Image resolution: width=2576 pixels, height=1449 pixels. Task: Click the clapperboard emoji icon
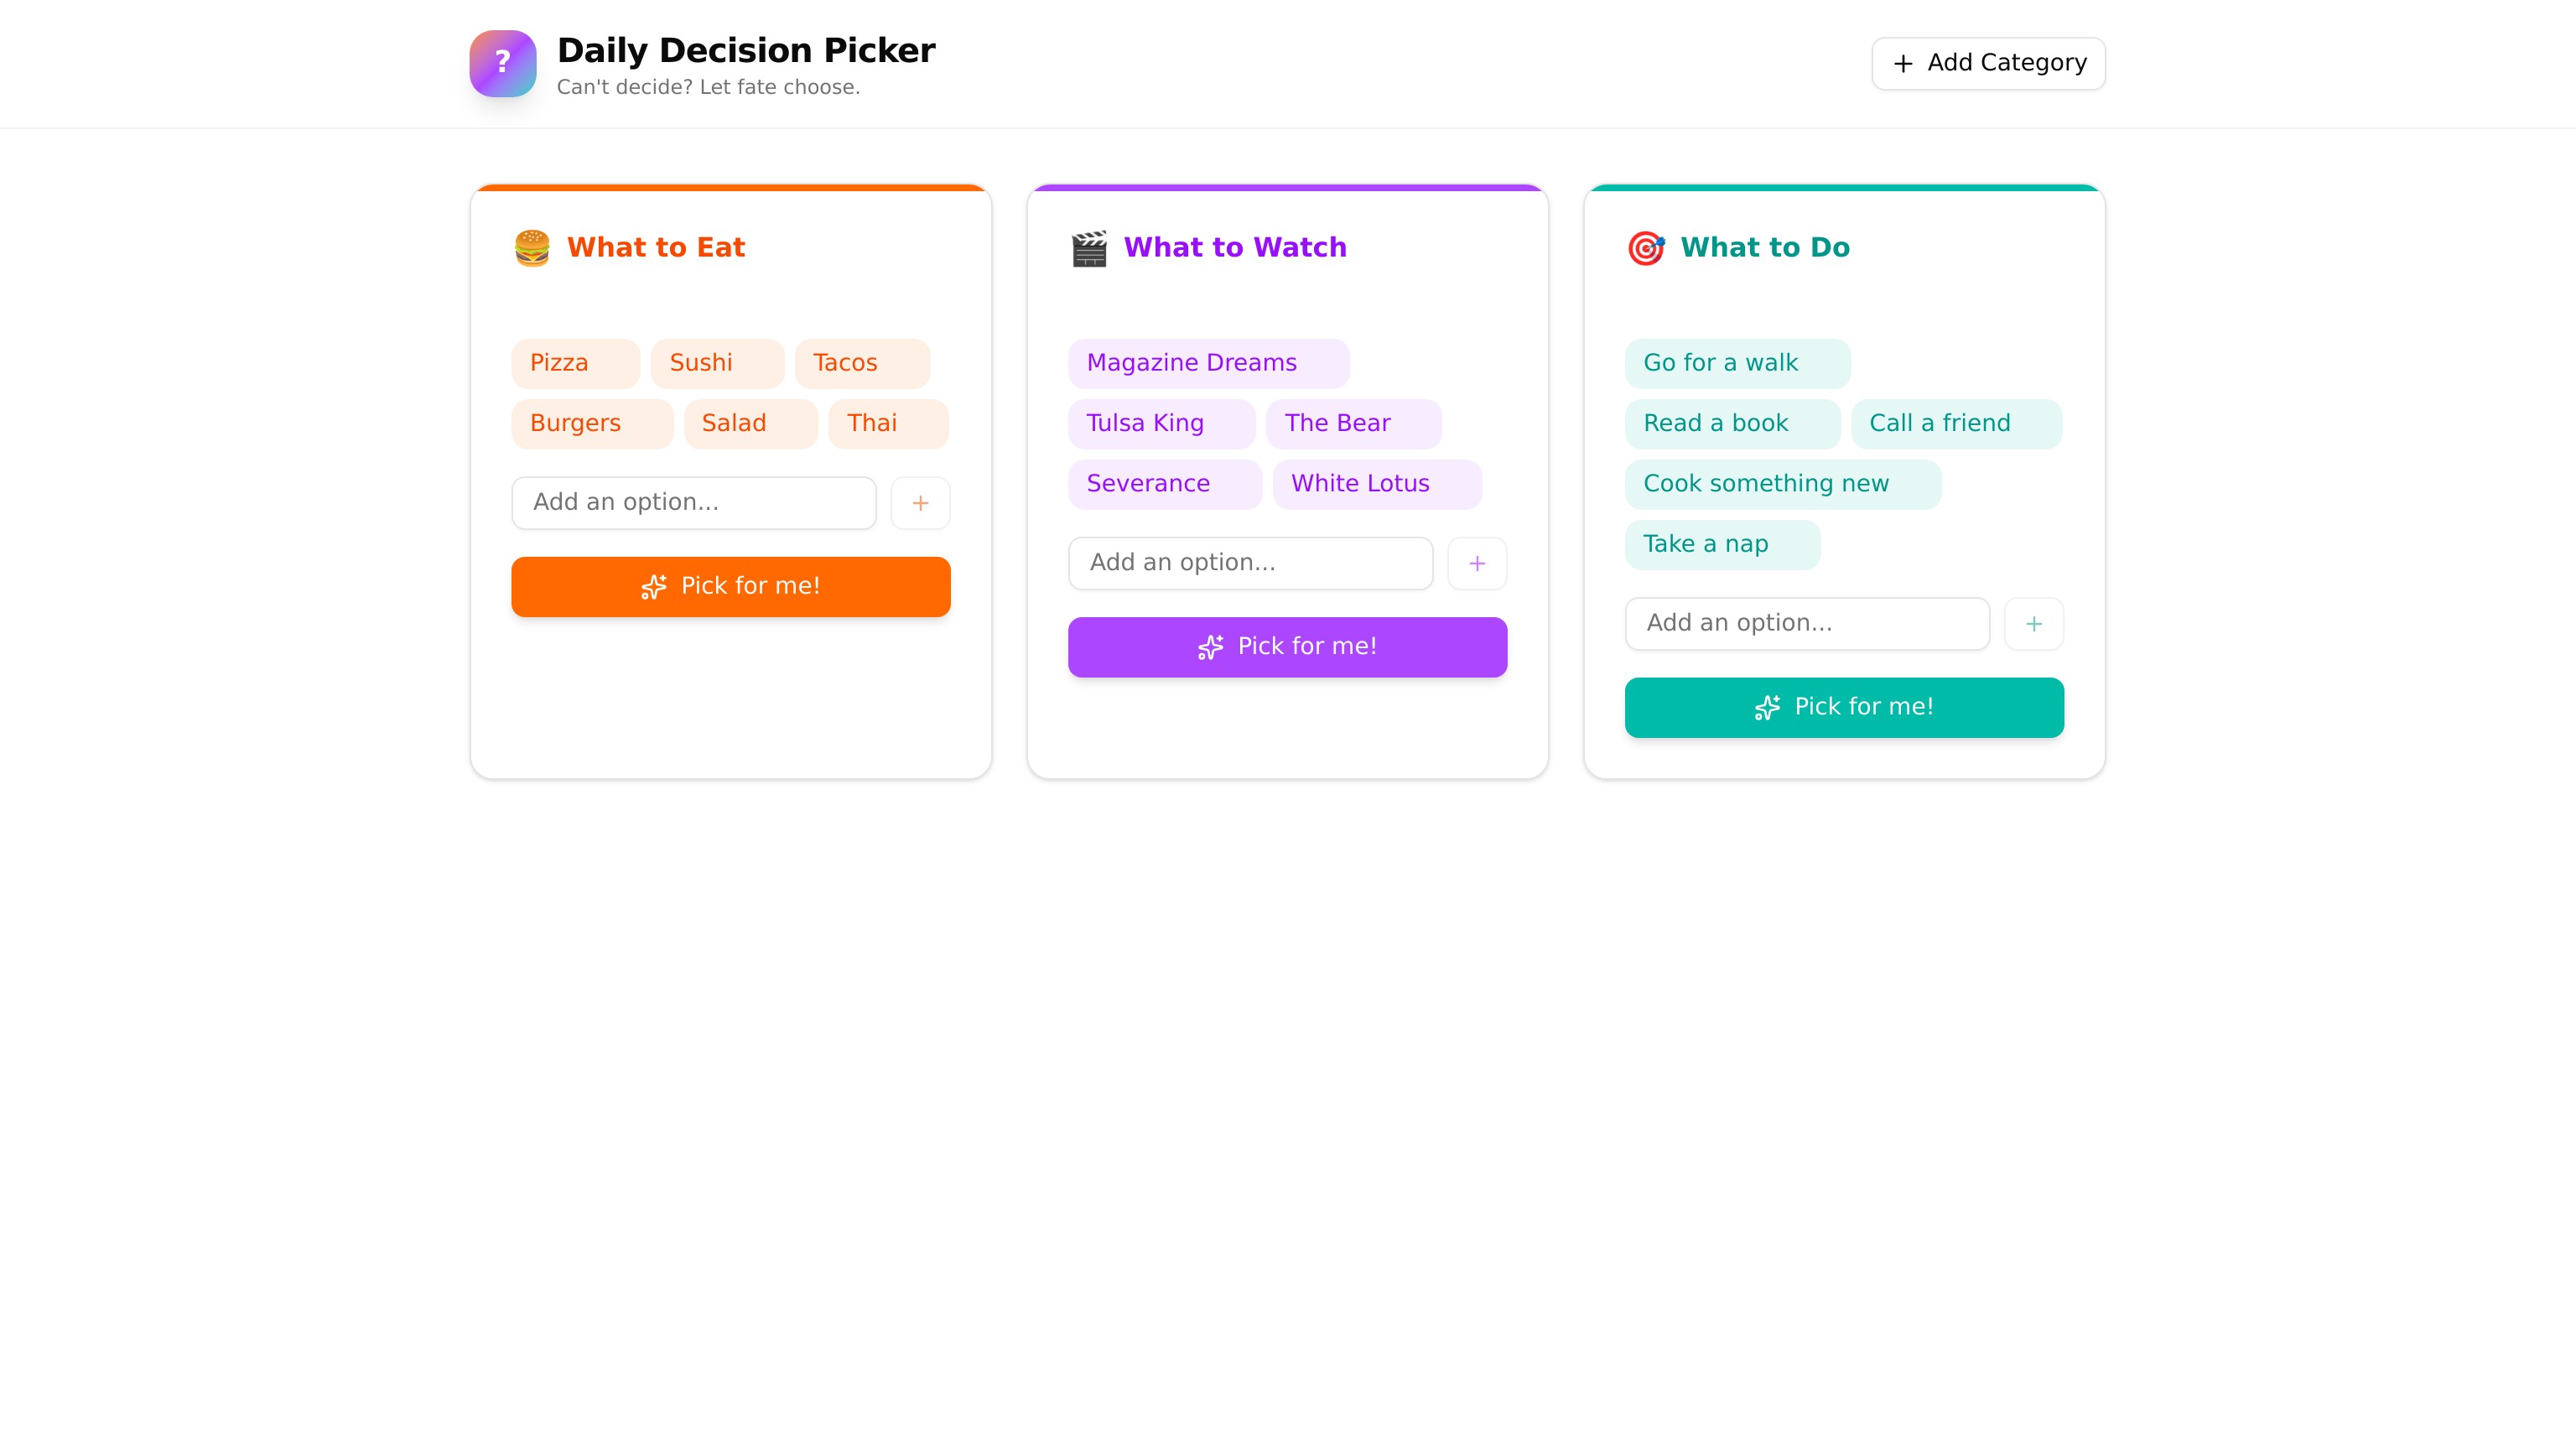tap(1089, 248)
